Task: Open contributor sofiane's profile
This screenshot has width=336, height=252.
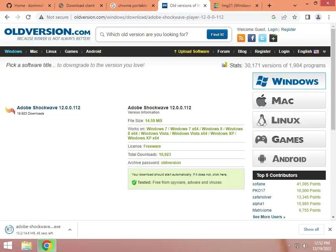Action: click(x=259, y=184)
